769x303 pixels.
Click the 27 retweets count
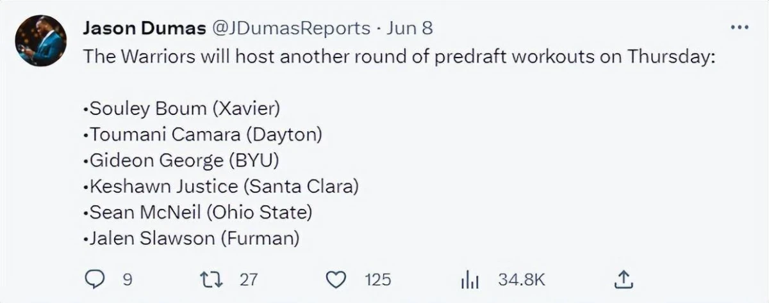248,280
